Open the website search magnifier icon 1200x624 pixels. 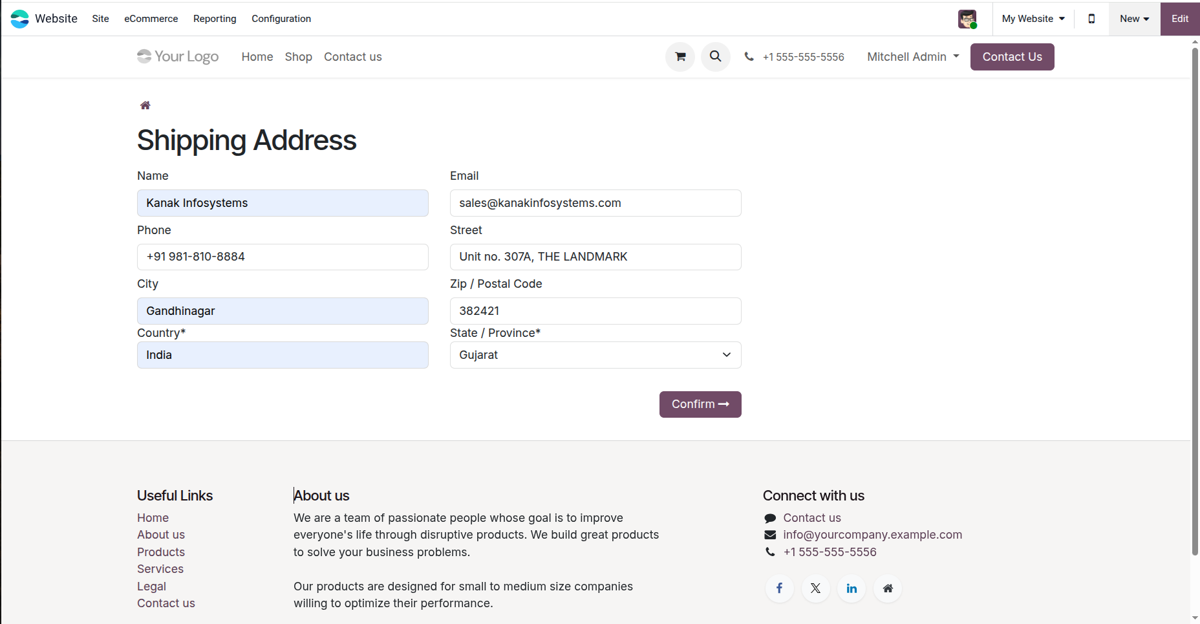[x=716, y=57]
